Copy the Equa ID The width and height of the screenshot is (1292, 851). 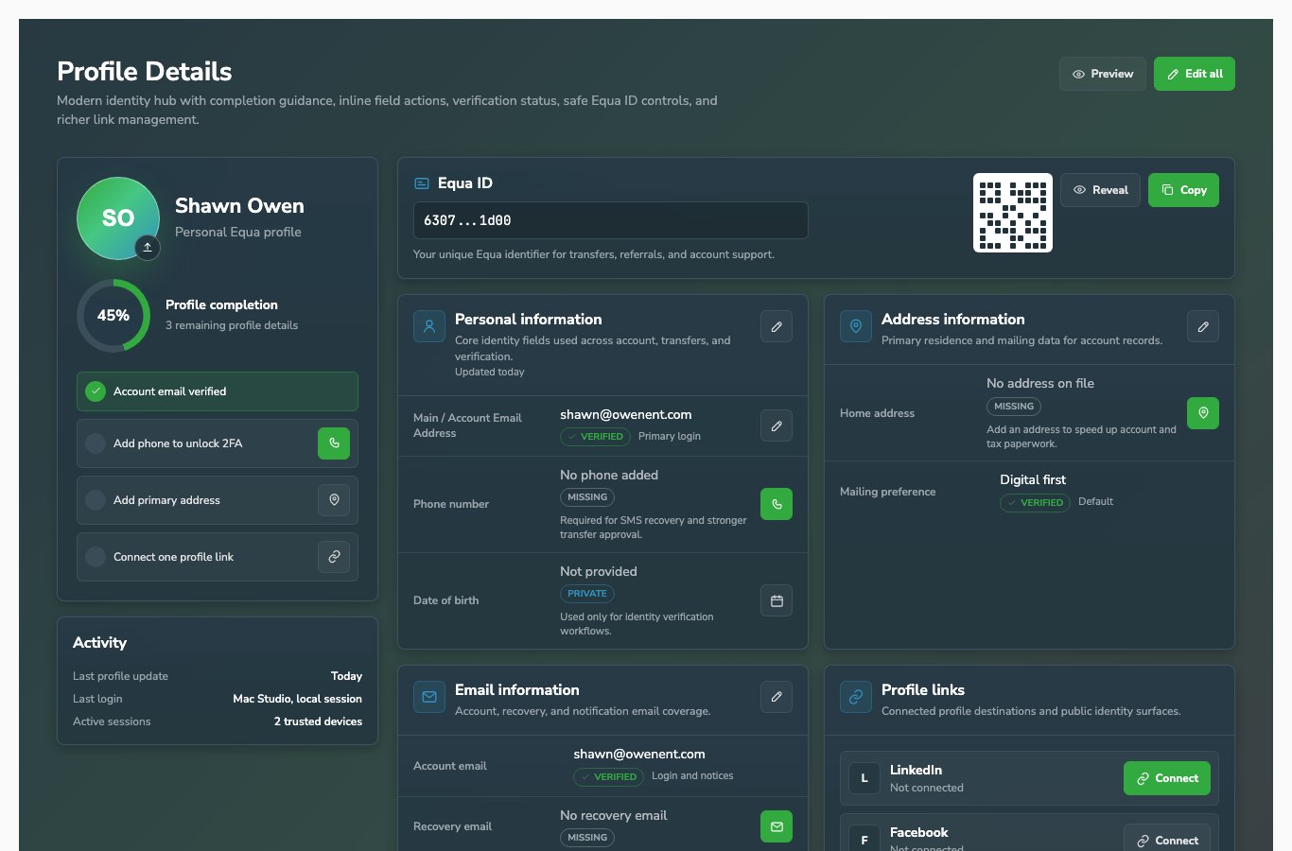(1183, 190)
